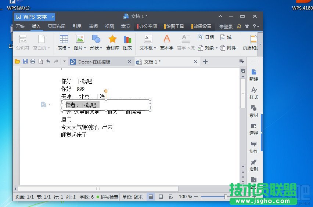Insert WordArt (艺术字)

coord(167,43)
